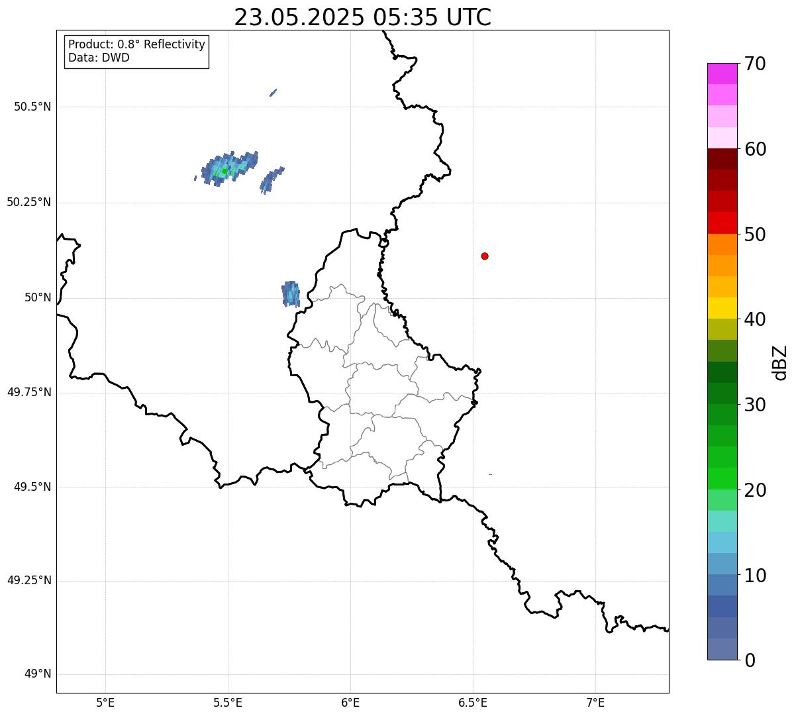Pick the dark maroon swatch just below 60 dBZ

click(722, 159)
